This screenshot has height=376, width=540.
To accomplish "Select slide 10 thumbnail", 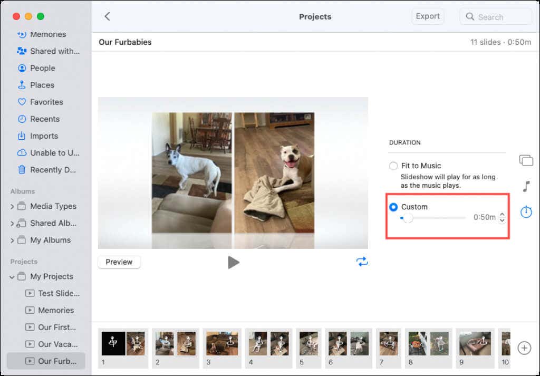I will [x=505, y=348].
